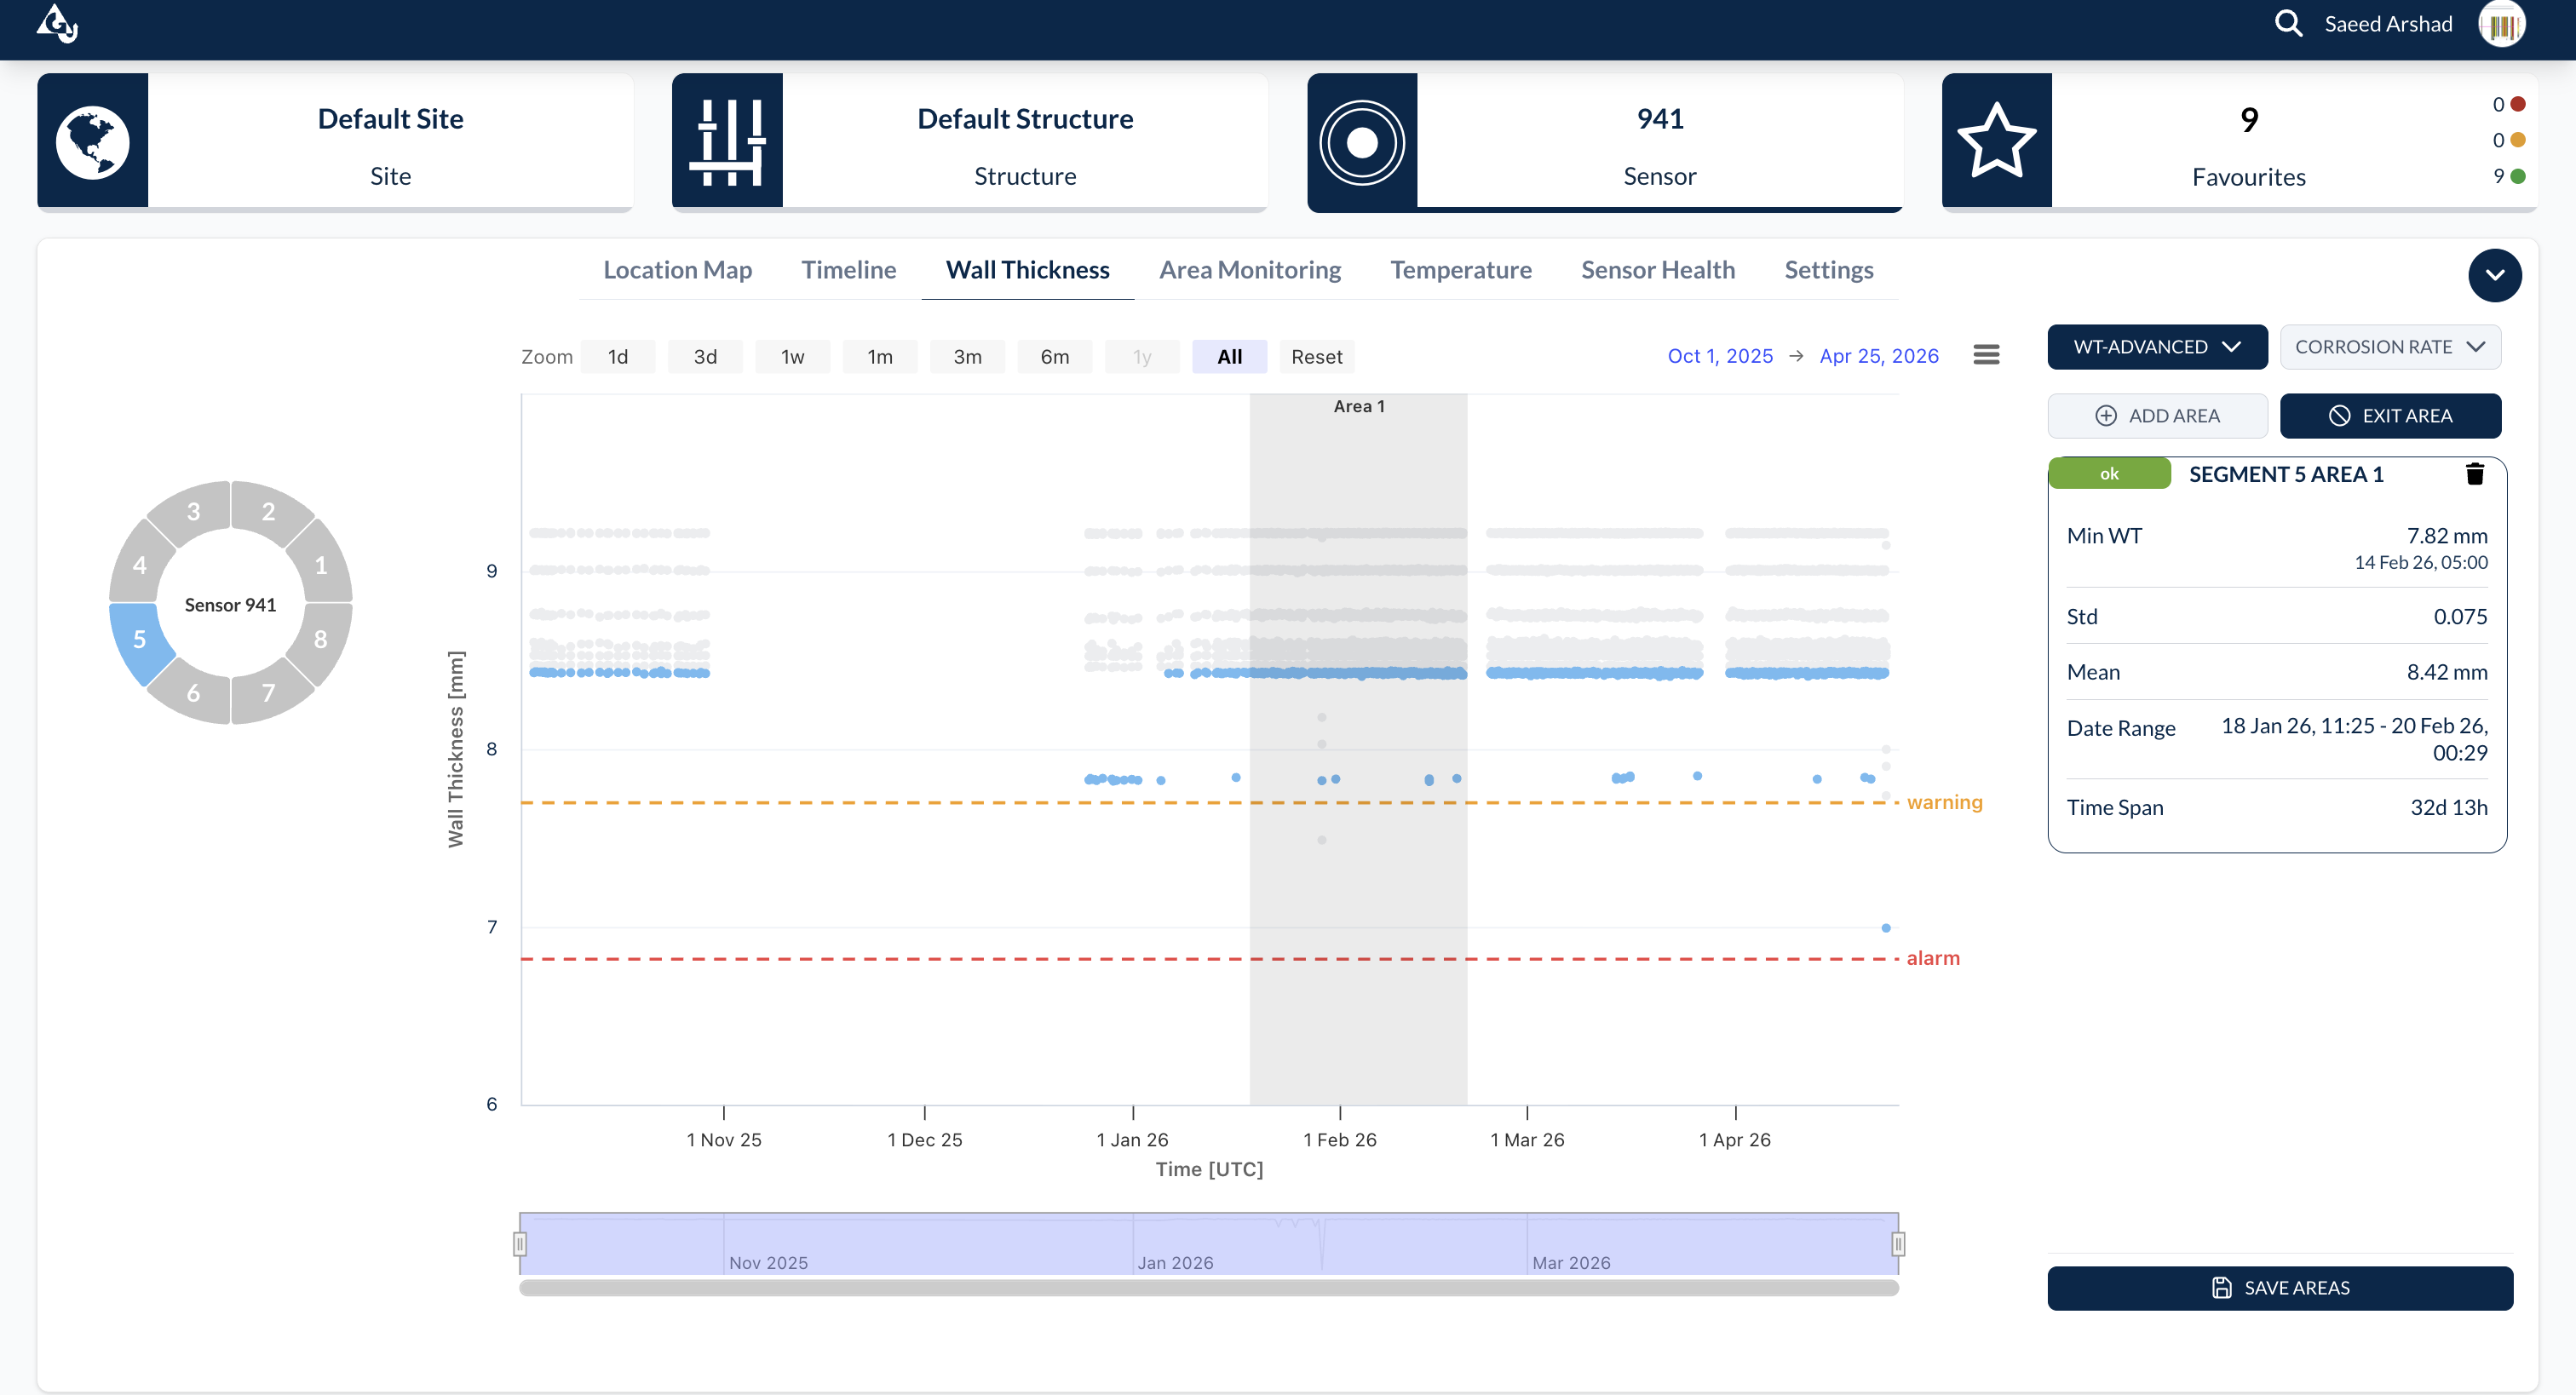This screenshot has width=2576, height=1395.
Task: Open the chart hamburger menu
Action: (x=1986, y=355)
